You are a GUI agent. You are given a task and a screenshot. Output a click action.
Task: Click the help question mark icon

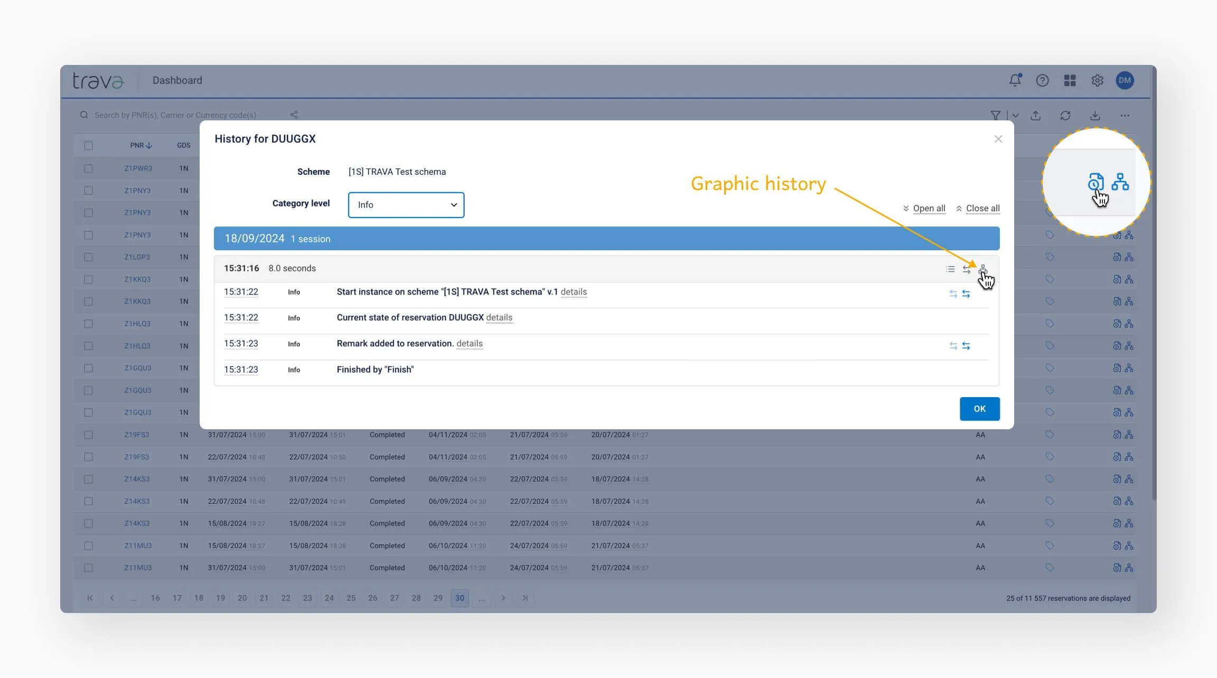pos(1042,80)
